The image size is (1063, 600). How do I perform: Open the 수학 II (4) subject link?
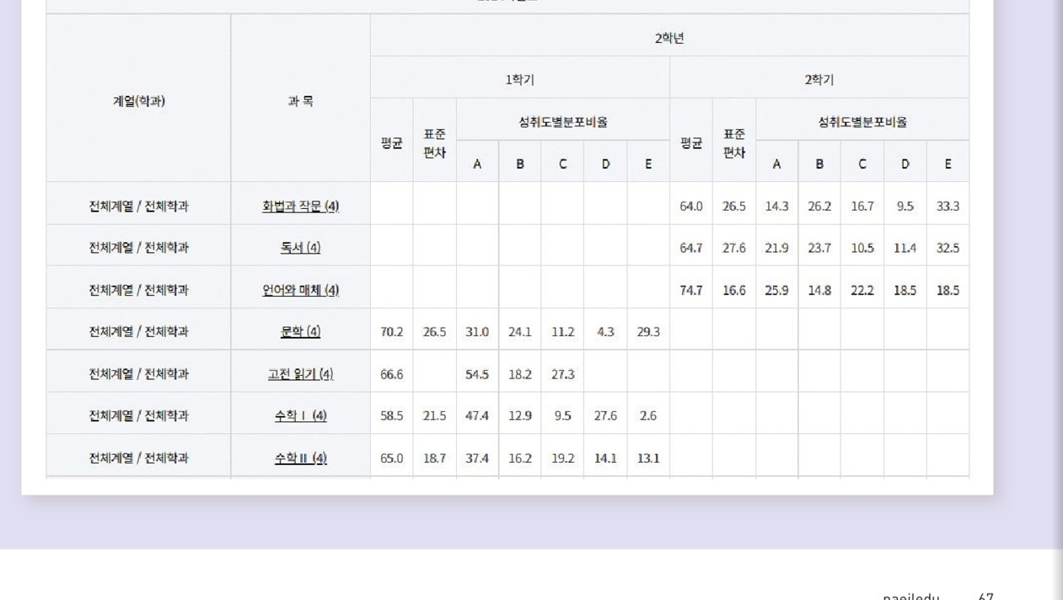(300, 458)
